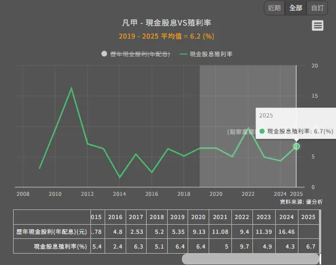Image resolution: width=336 pixels, height=265 pixels.
Task: Click the 2022 column header in table
Action: 242,217
